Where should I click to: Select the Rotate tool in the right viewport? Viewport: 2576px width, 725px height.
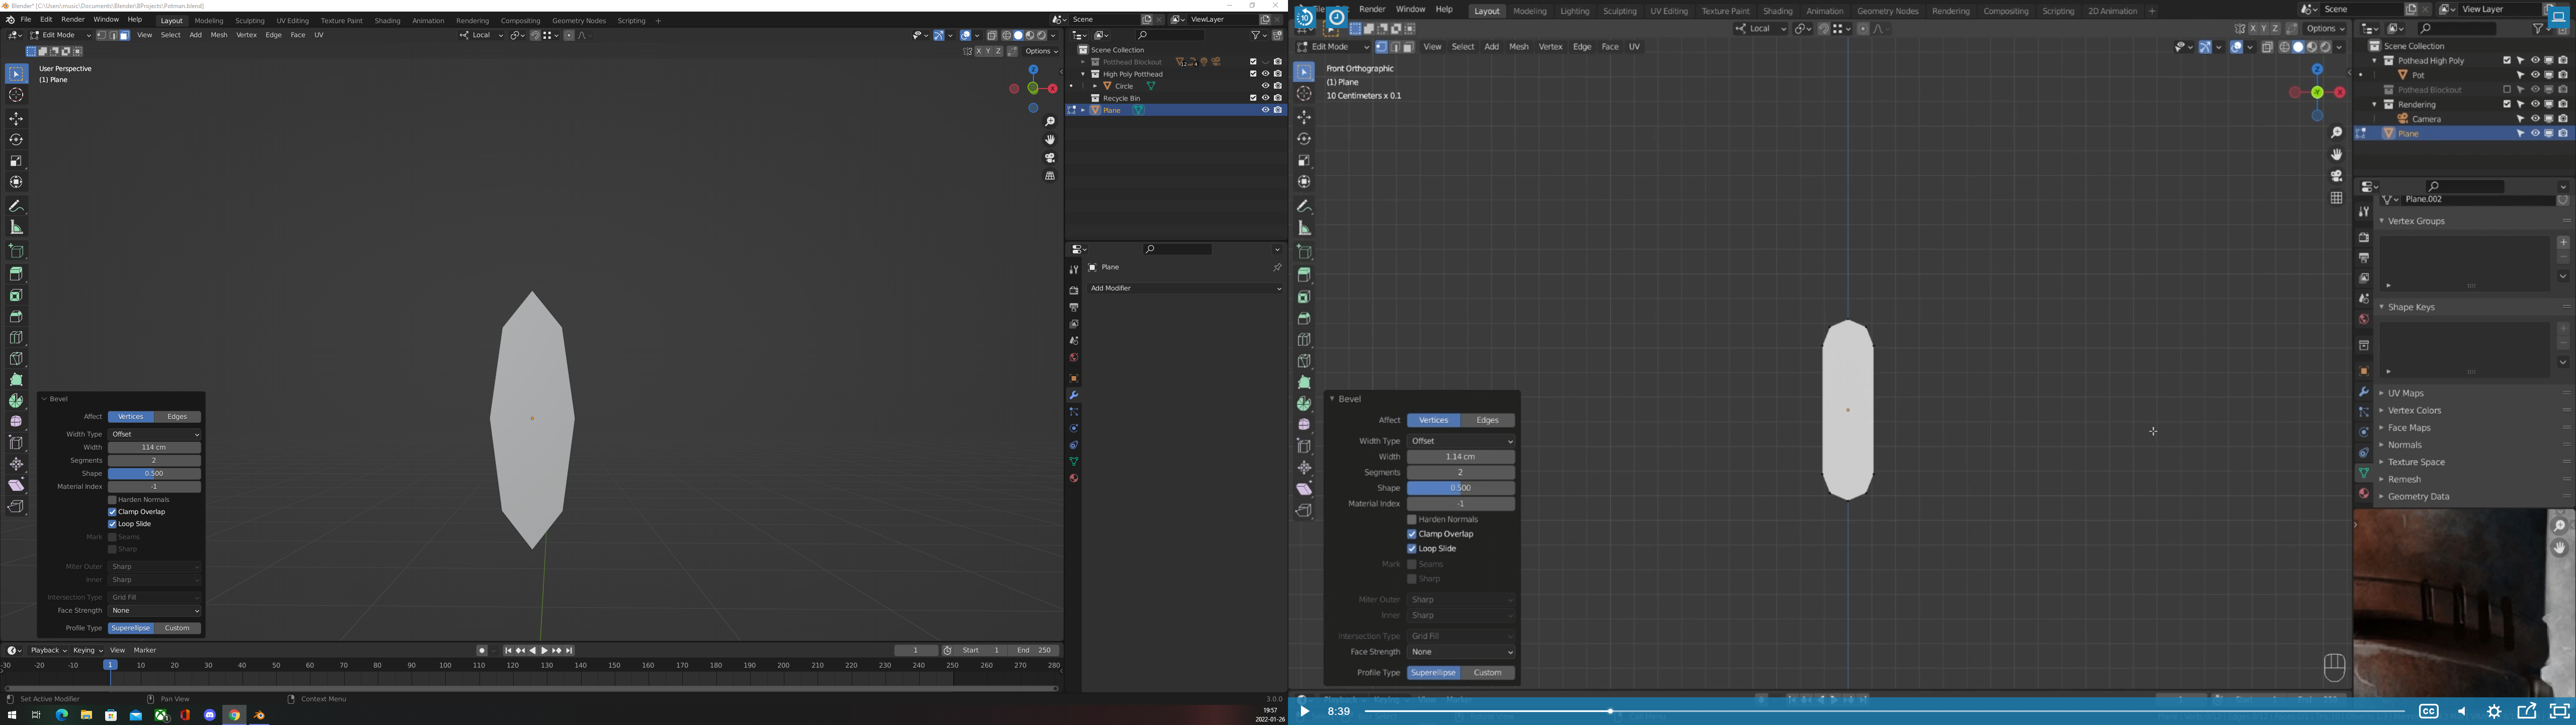(1304, 139)
